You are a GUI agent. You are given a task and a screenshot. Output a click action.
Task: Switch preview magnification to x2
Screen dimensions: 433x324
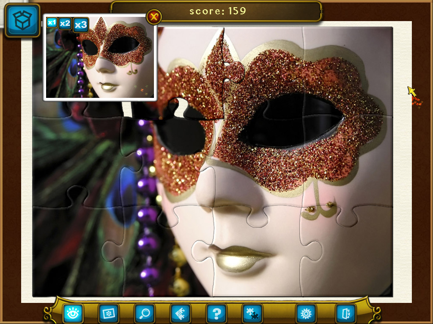click(65, 24)
